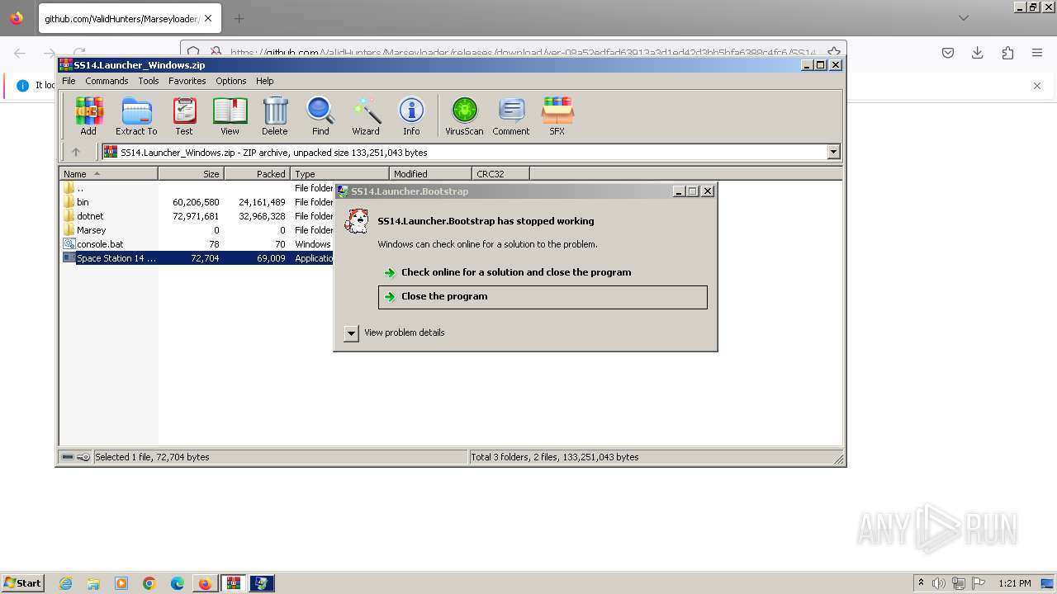Open the Help menu
Screen dimensions: 1057x594
click(x=265, y=81)
